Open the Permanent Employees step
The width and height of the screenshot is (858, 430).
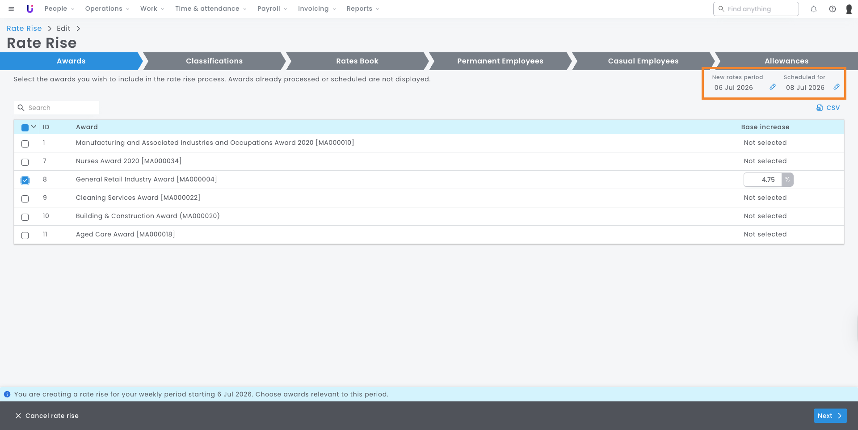click(x=500, y=61)
